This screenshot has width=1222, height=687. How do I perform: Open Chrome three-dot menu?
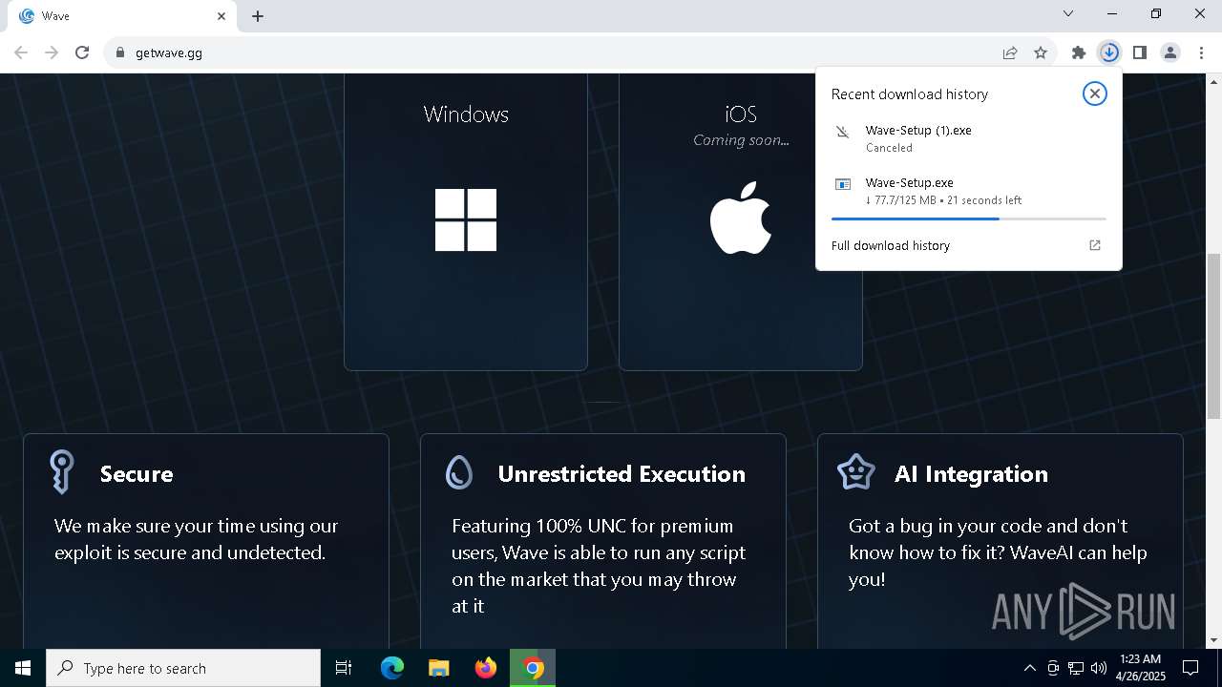pyautogui.click(x=1201, y=52)
